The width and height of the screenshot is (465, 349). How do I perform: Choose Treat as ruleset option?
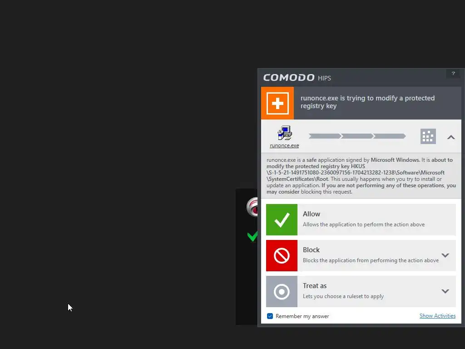click(x=361, y=291)
